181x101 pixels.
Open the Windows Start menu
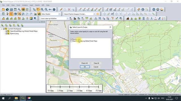3,98
